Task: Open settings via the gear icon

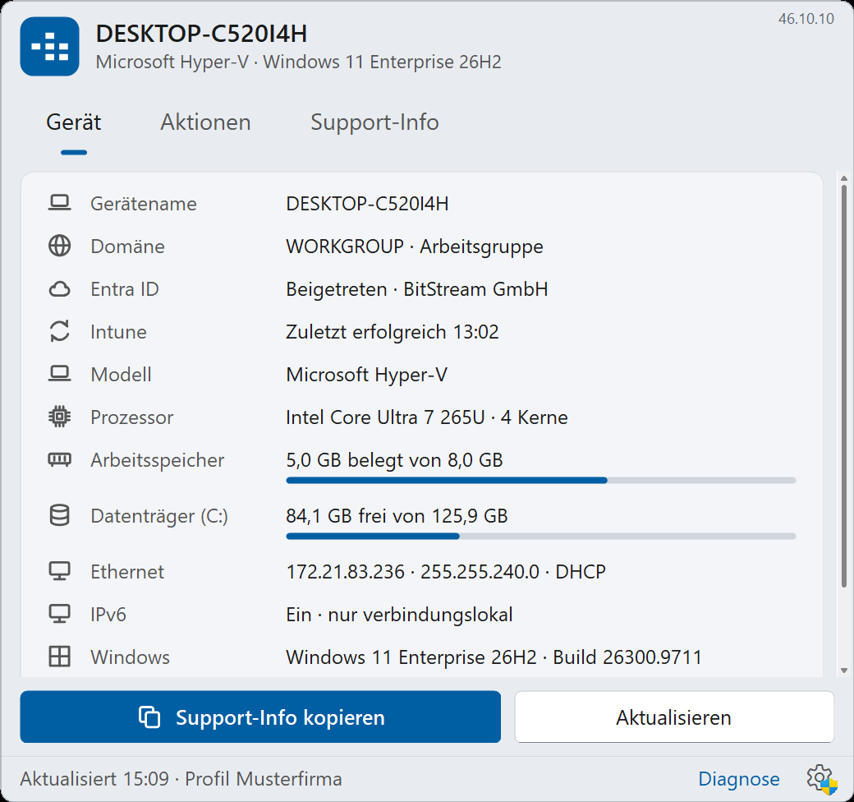Action: pyautogui.click(x=821, y=778)
